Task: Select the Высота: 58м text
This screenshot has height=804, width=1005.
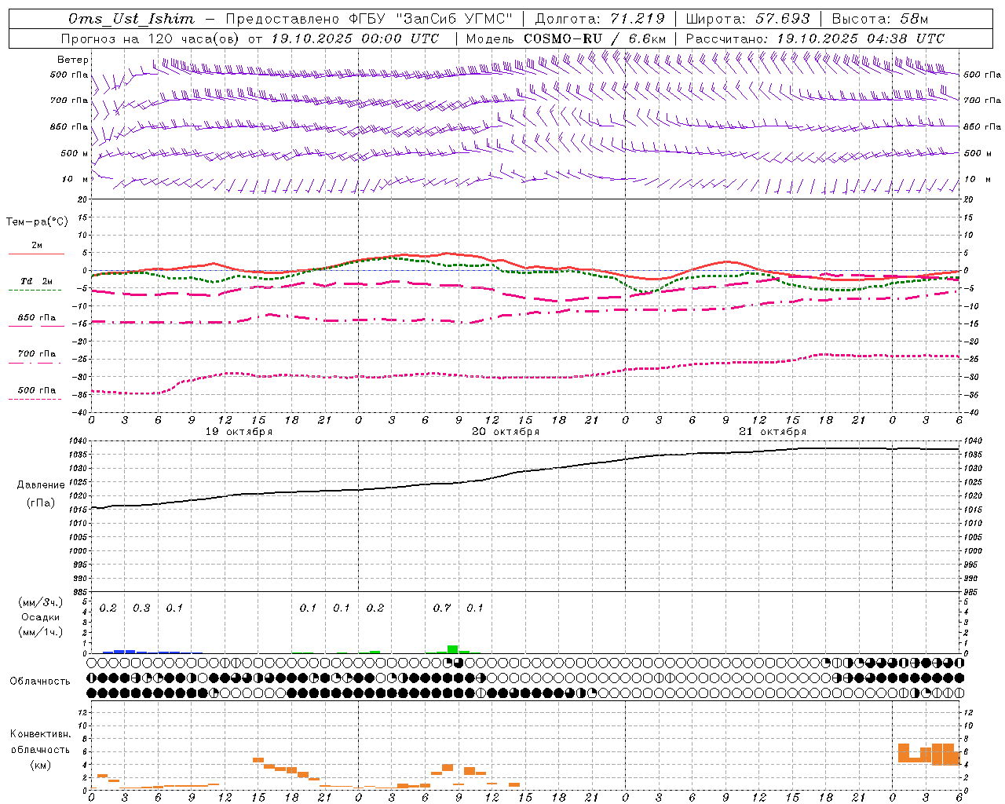Action: (879, 19)
